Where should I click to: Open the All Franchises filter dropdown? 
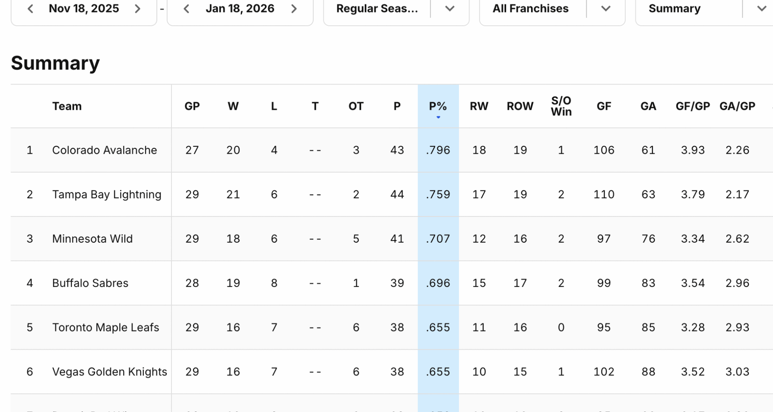point(605,8)
